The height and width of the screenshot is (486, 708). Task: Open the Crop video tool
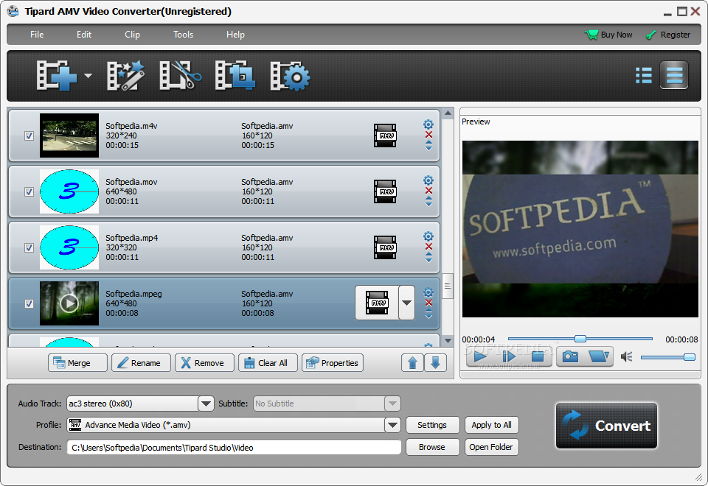point(235,76)
